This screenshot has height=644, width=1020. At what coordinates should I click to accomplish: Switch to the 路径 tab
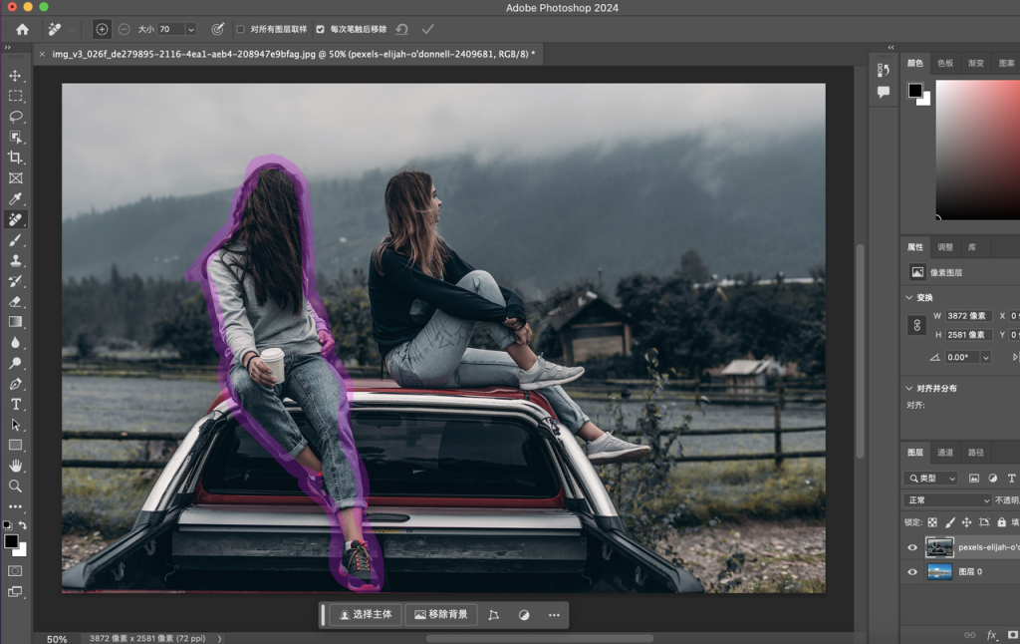tap(976, 453)
